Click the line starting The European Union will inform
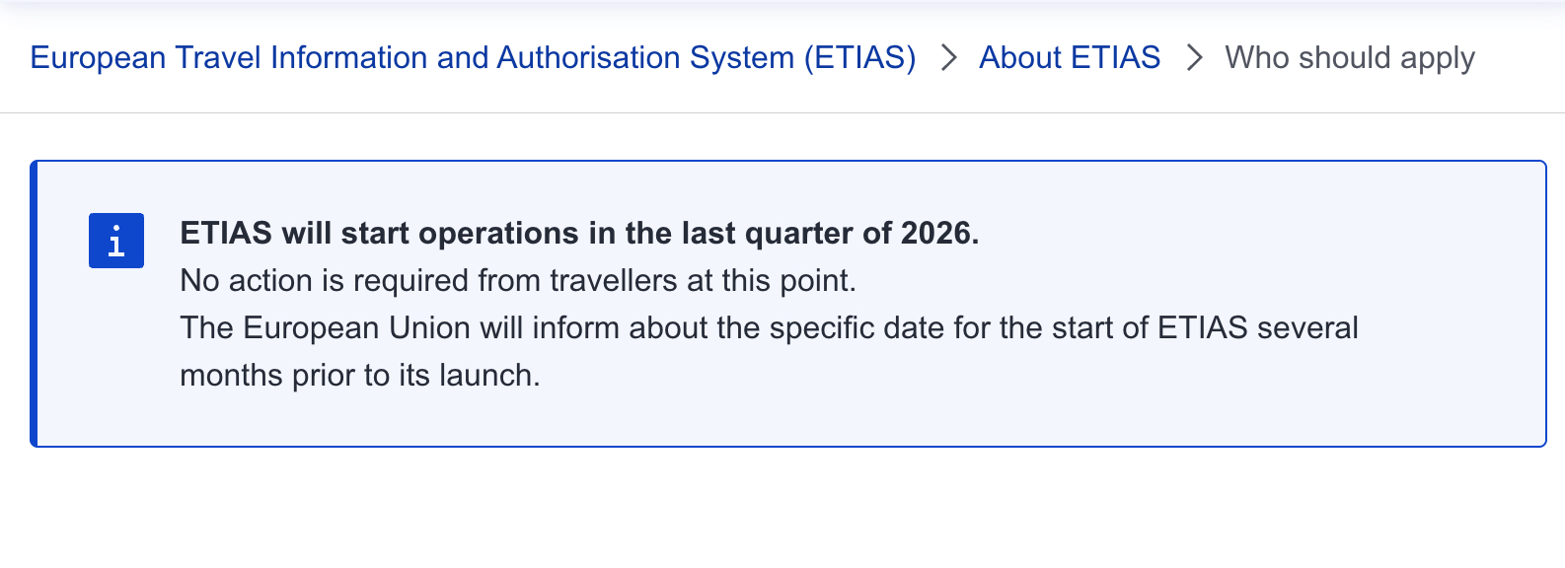Image resolution: width=1565 pixels, height=568 pixels. coord(768,328)
